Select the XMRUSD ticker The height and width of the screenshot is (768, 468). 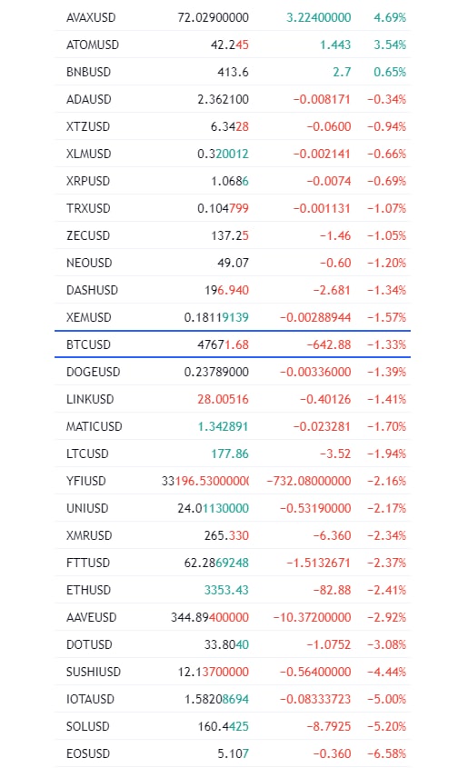coord(89,535)
